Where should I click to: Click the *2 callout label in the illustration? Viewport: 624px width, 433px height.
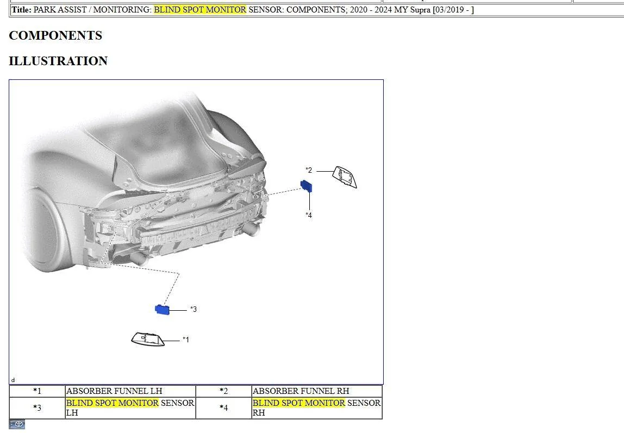(309, 170)
